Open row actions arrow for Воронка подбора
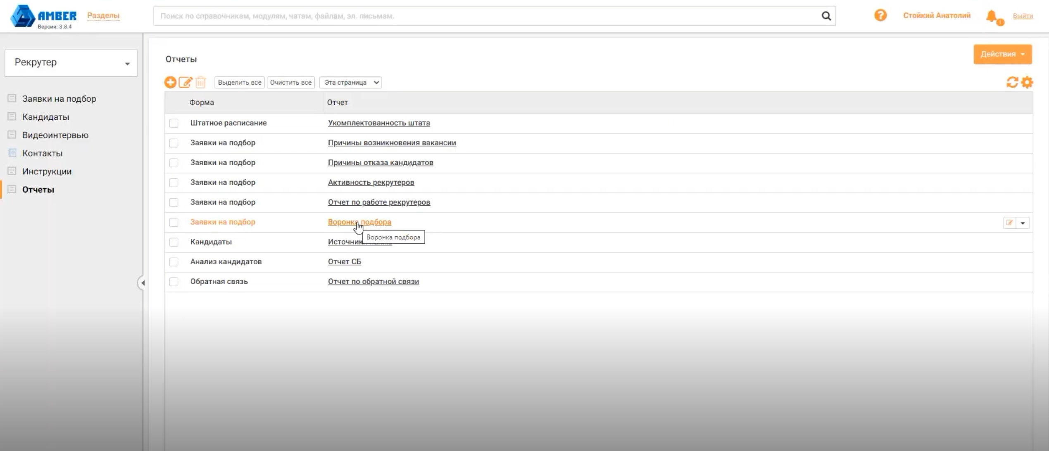This screenshot has width=1049, height=451. coord(1023,223)
